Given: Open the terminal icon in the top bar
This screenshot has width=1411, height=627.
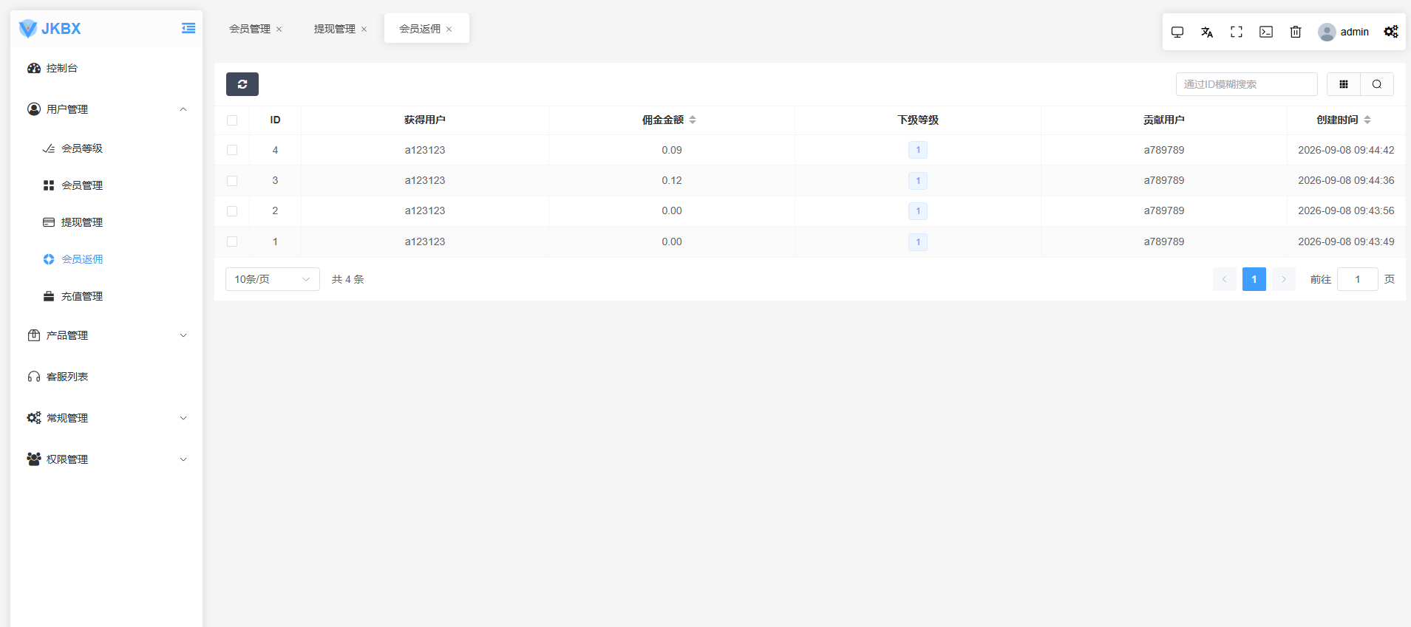Looking at the screenshot, I should point(1266,32).
